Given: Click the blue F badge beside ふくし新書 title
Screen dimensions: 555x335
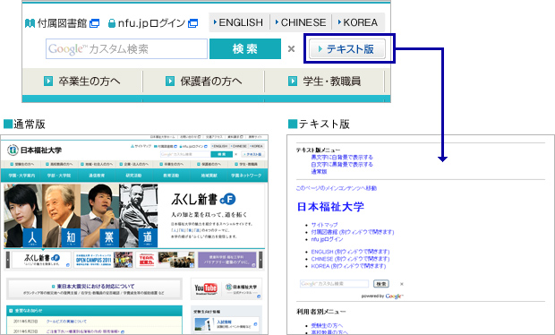Looking at the screenshot, I should 228,200.
